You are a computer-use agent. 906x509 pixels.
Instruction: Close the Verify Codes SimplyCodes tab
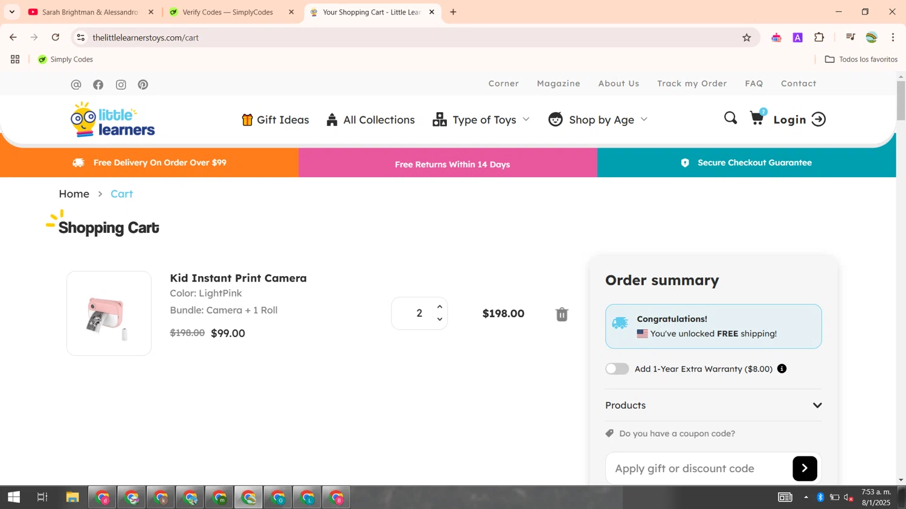291,12
